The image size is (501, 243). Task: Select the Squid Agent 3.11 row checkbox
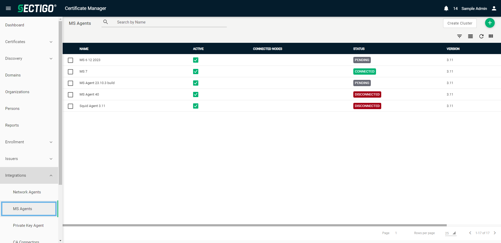pos(70,106)
